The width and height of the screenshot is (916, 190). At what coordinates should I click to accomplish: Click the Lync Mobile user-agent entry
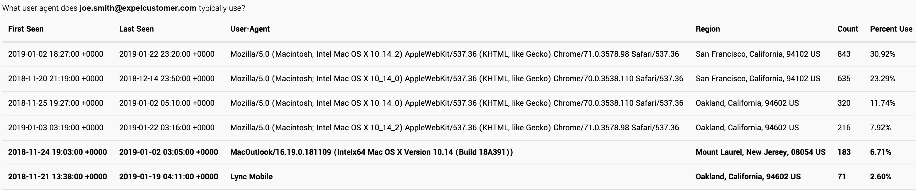tap(251, 177)
